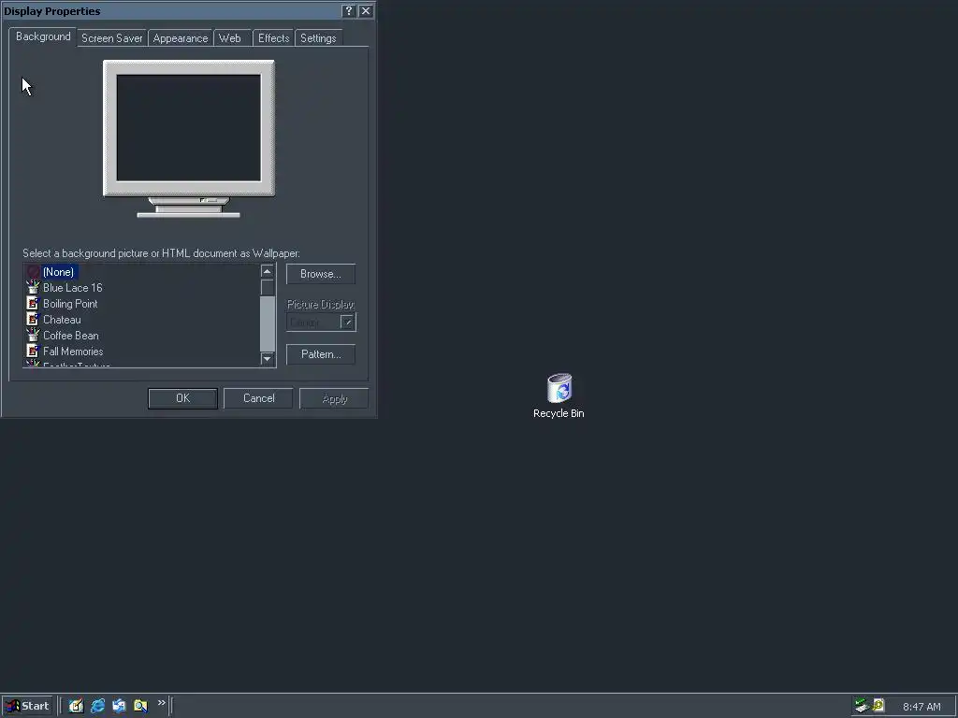Screen dimensions: 958x718
Task: Click the Pattern... button
Action: [321, 354]
